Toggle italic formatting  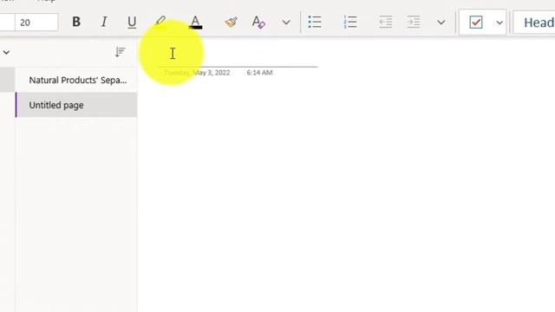(x=104, y=22)
